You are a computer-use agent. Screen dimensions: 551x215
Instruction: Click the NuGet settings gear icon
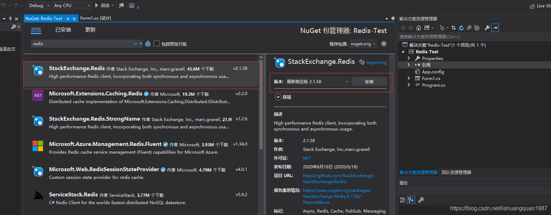(384, 44)
